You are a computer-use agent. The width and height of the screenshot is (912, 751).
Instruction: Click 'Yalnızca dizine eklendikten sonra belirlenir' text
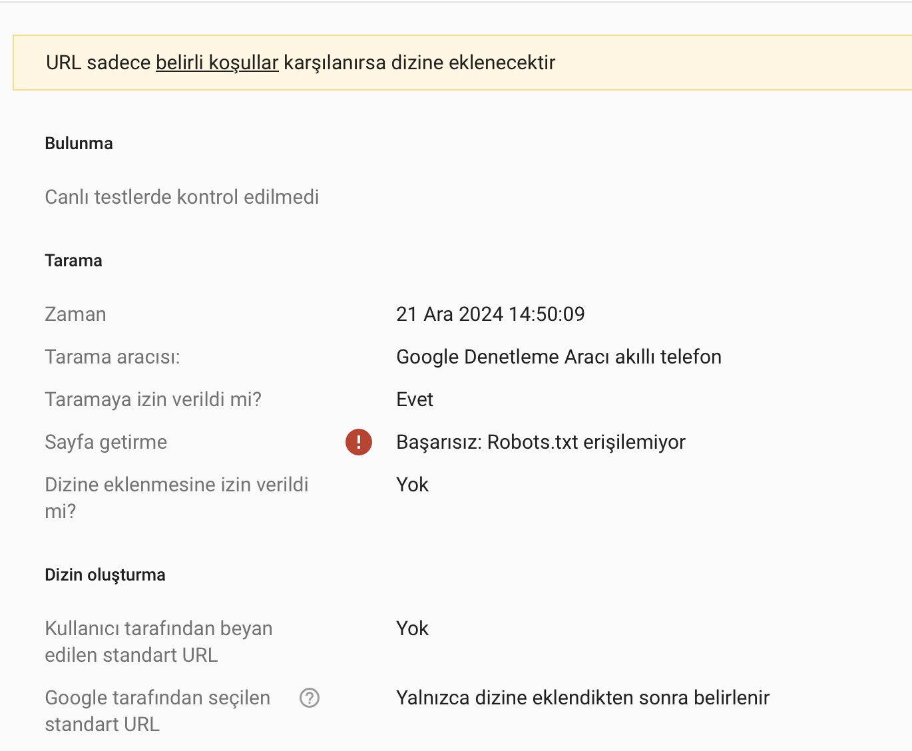click(583, 698)
